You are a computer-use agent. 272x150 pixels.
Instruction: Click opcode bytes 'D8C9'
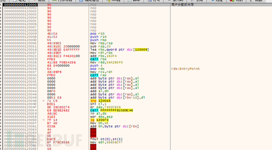51,139
